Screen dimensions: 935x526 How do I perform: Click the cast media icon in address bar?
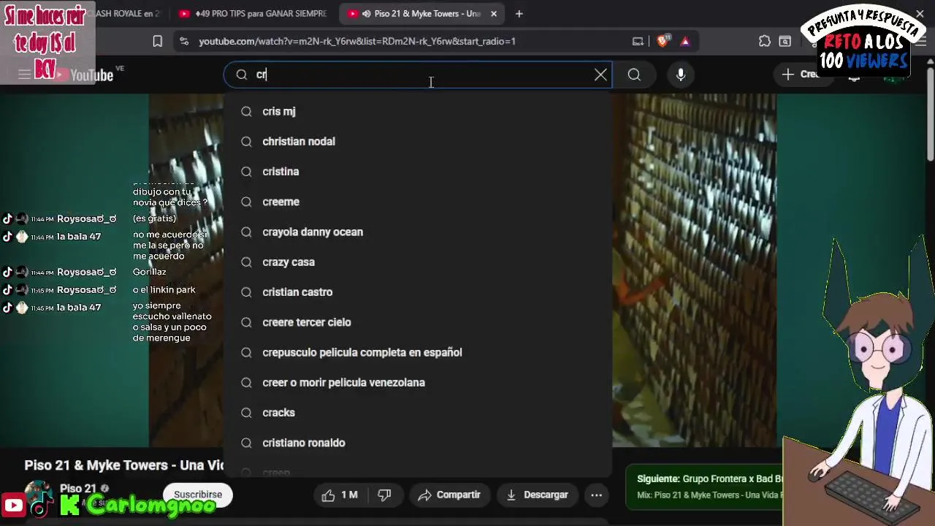point(638,42)
